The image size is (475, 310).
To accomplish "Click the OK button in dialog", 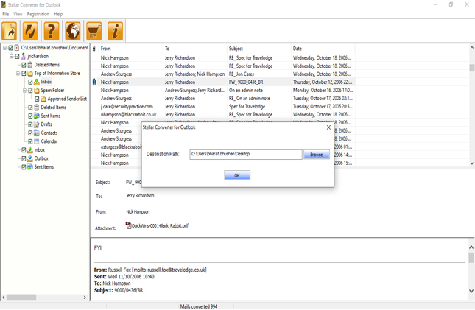I will [237, 175].
